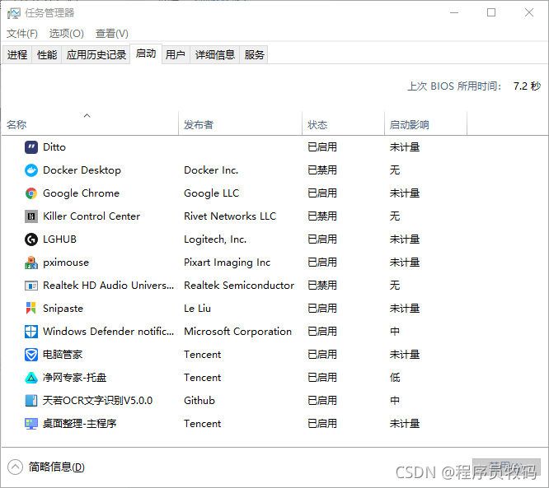Click the 净网专家-托盘 triangle icon

click(31, 378)
